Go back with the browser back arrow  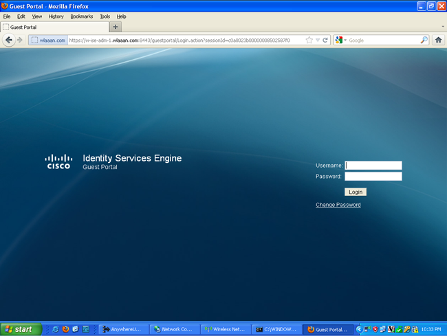[x=9, y=40]
